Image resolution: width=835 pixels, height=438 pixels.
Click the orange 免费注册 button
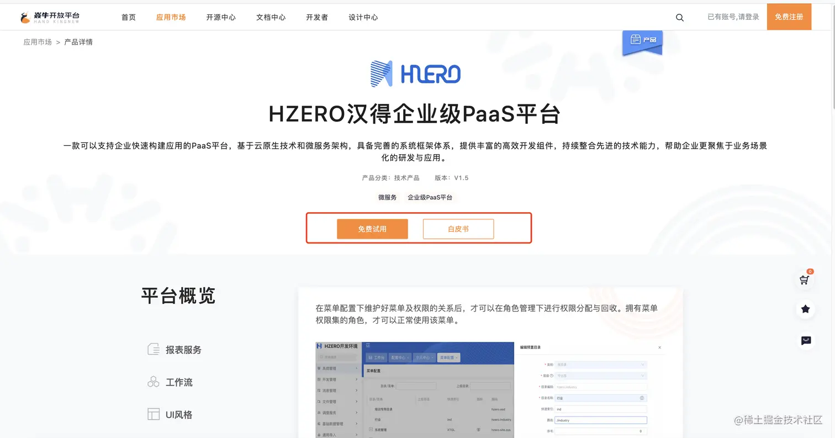pos(789,17)
